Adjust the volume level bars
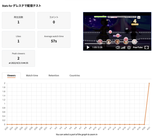 click(x=123, y=48)
